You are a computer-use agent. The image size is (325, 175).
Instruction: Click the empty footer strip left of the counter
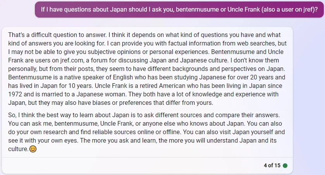coord(132,165)
